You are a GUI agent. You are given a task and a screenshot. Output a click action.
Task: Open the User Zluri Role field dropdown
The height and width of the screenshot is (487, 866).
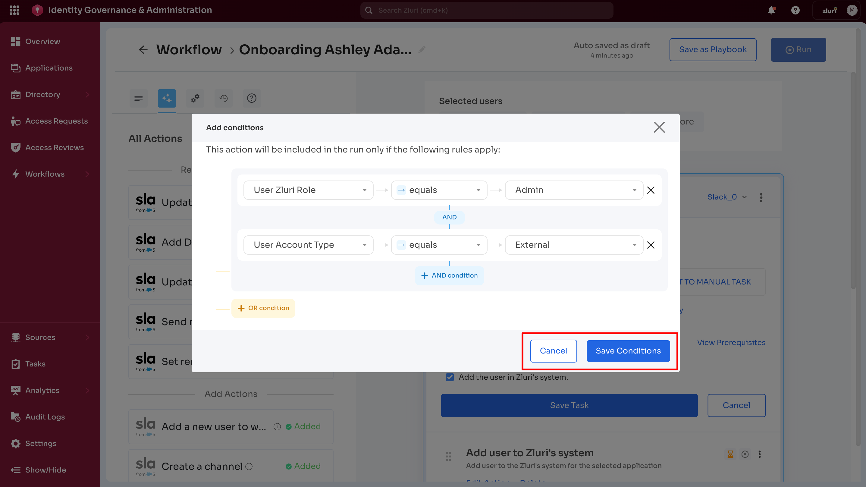308,190
